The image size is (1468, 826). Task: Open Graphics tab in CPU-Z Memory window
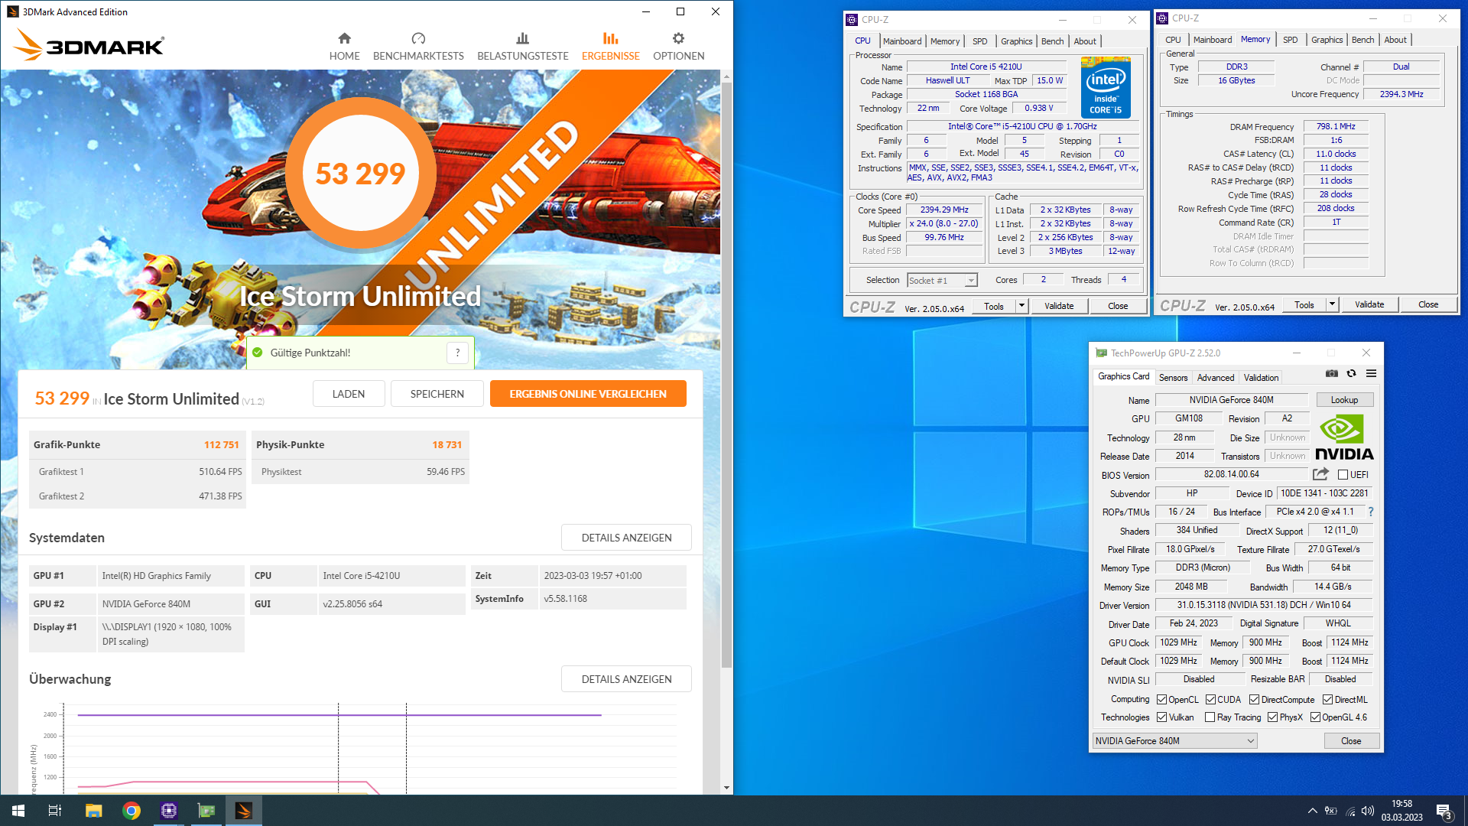pos(1327,40)
